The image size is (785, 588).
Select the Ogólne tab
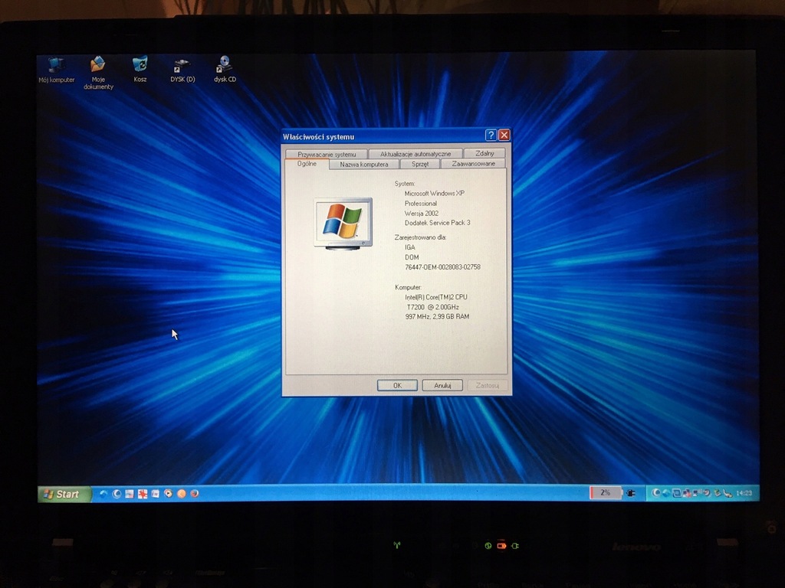(x=307, y=164)
